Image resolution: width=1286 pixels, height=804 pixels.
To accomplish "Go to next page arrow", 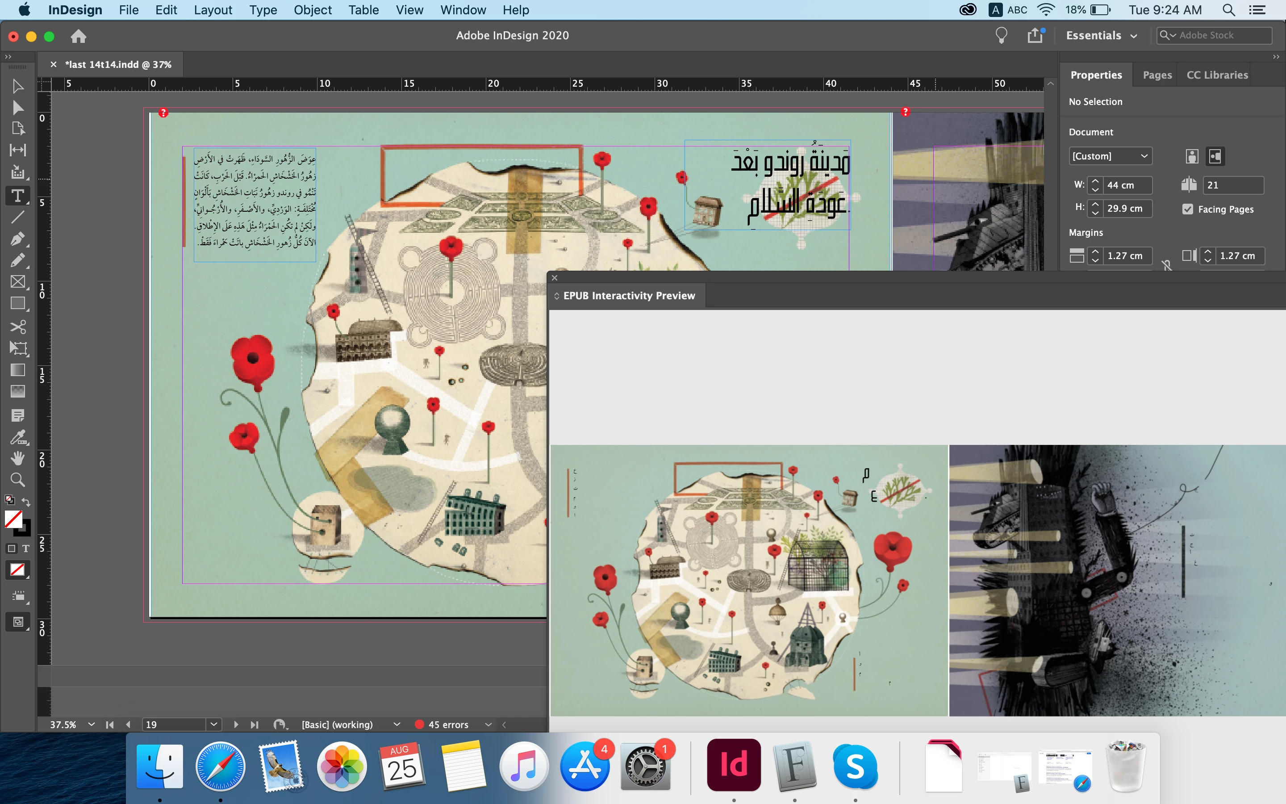I will pyautogui.click(x=236, y=724).
